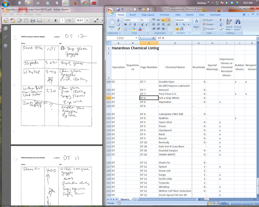Toggle Underline formatting in Excel
The height and width of the screenshot is (207, 259).
point(135,25)
